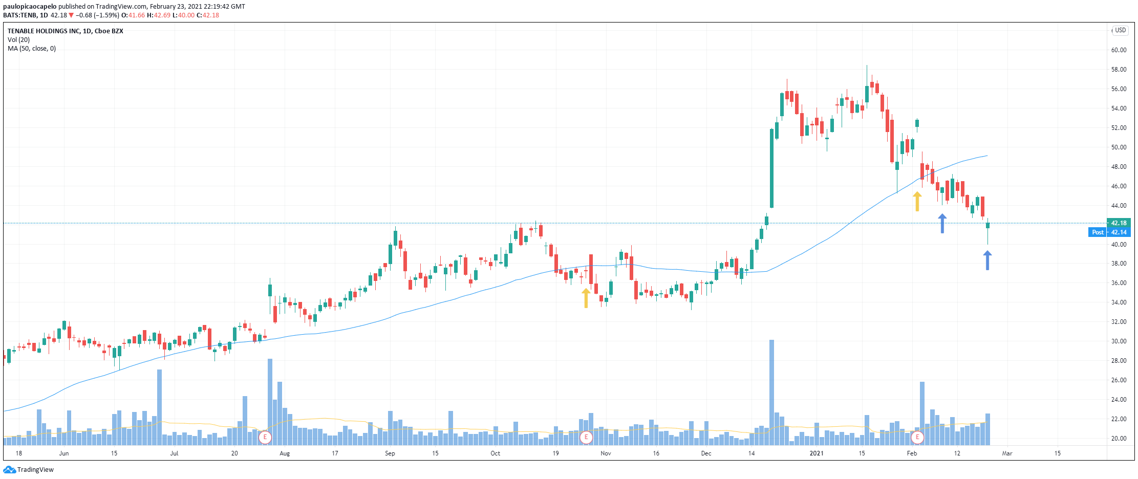1138x479 pixels.
Task: Click the Feb label on time axis
Action: (x=912, y=453)
